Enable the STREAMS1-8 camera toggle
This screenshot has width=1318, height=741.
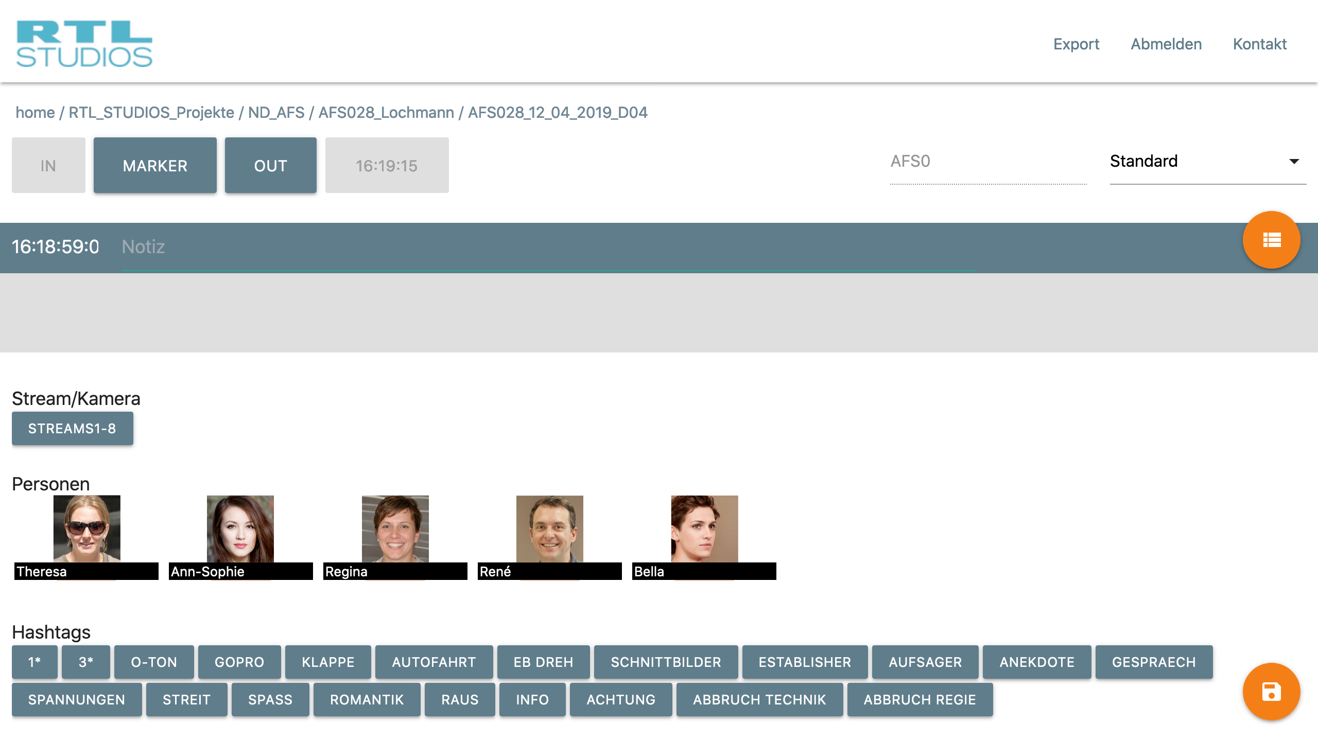point(72,429)
